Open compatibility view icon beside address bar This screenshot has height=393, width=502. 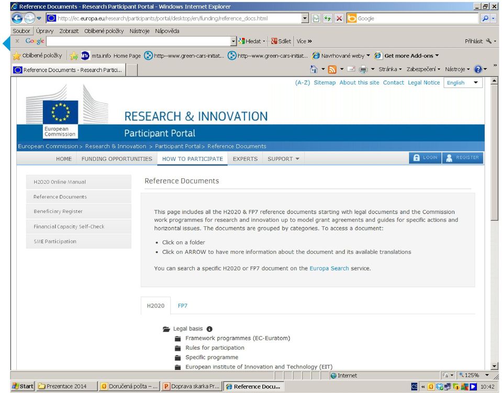pyautogui.click(x=316, y=18)
